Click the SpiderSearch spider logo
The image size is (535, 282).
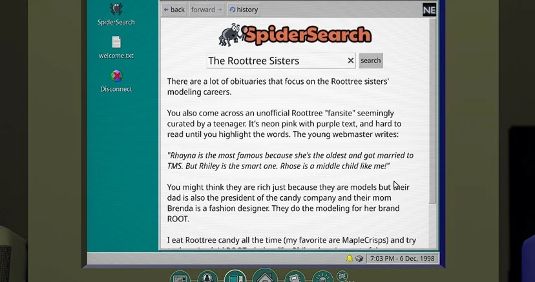(x=231, y=35)
